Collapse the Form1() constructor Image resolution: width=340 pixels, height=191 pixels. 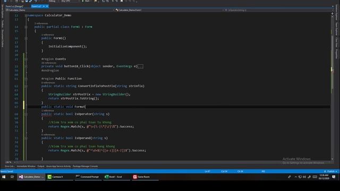(x=26, y=38)
